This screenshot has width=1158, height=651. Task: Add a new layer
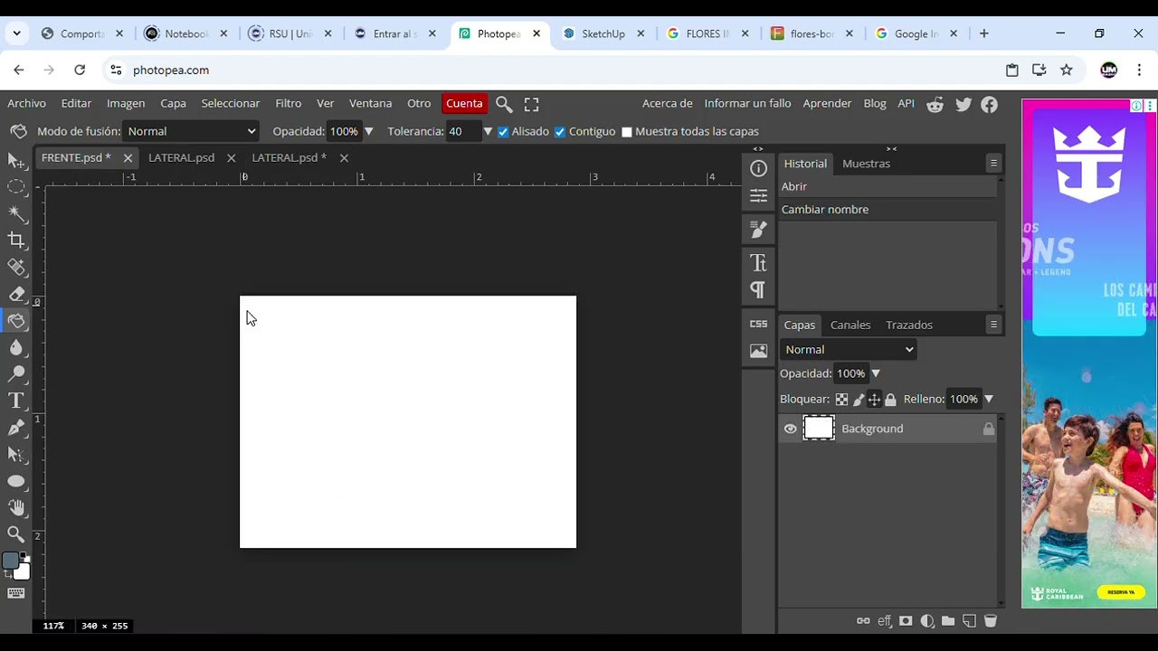point(969,621)
